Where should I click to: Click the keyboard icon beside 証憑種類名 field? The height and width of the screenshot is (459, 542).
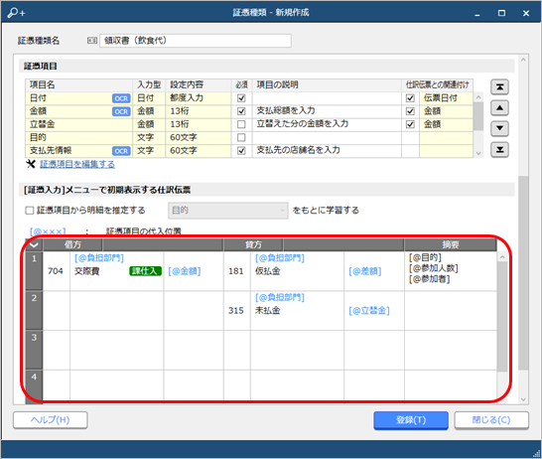tap(92, 41)
